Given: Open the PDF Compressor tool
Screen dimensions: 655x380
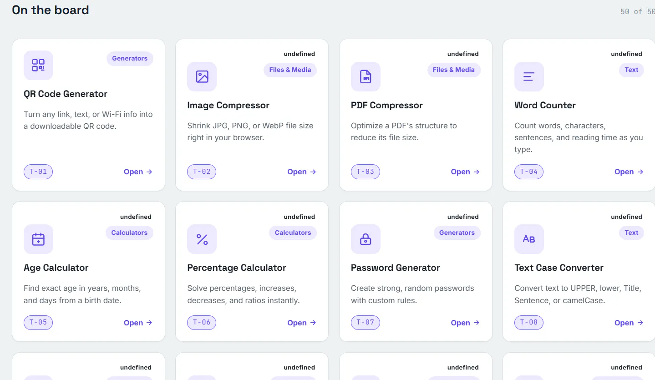Looking at the screenshot, I should 465,172.
